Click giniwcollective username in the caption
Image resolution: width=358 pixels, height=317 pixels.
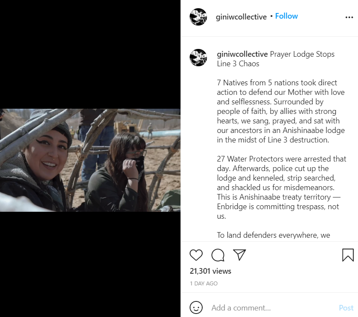point(242,55)
